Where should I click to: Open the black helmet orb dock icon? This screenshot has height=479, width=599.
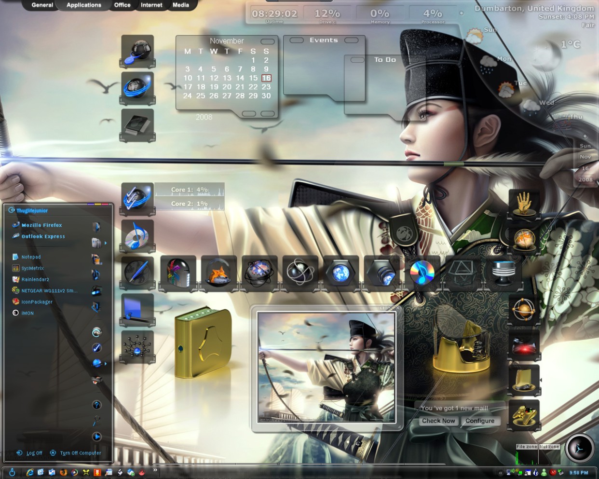[137, 51]
